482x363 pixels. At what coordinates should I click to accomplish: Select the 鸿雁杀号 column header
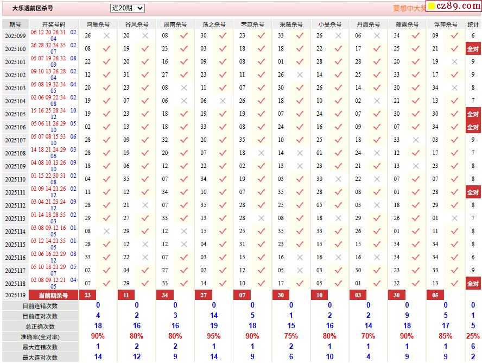point(98,24)
